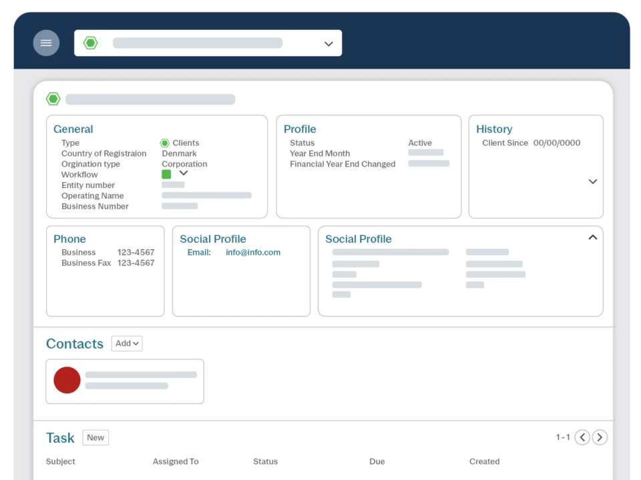Click the green Clients type icon
Screen dimensions: 641x480
(x=165, y=143)
